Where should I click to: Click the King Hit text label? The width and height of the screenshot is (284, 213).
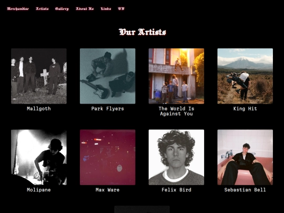245,109
